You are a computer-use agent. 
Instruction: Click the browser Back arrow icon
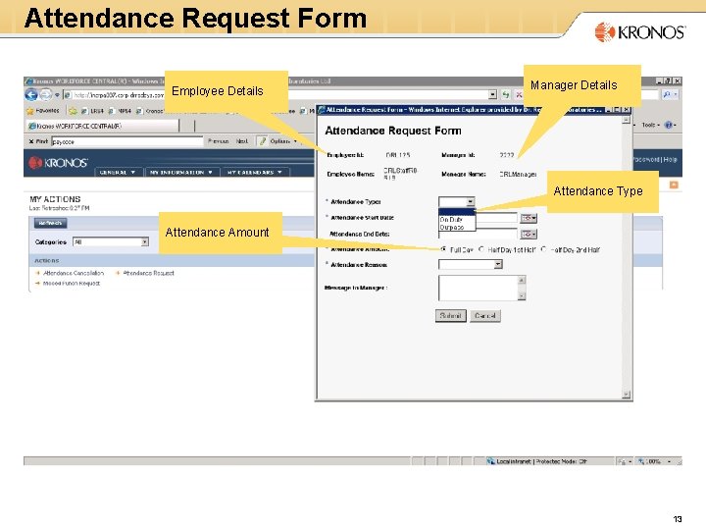[31, 95]
